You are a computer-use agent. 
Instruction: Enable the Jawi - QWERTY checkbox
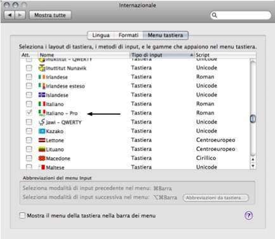pos(29,122)
